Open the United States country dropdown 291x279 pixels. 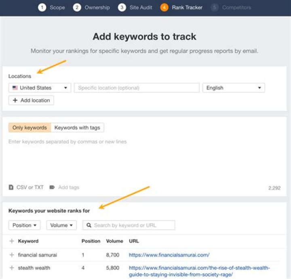(40, 88)
